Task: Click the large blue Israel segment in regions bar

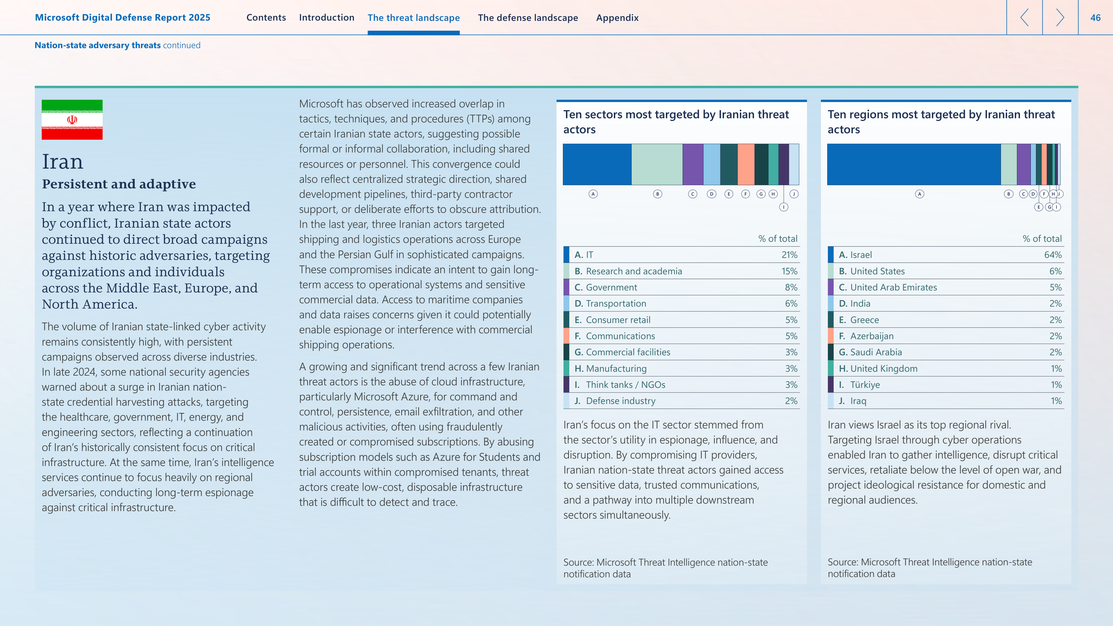Action: coord(914,165)
